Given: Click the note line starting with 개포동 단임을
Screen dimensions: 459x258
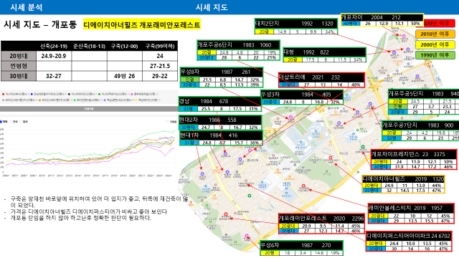Looking at the screenshot, I should (x=80, y=218).
